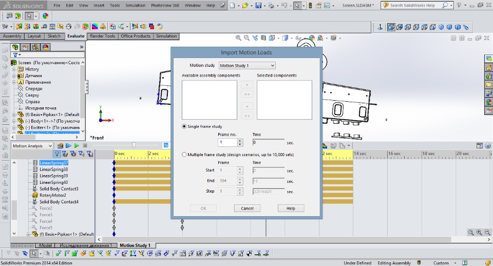Expand the feature manager panel chevron arrows
The height and width of the screenshot is (266, 493).
pyautogui.click(x=82, y=47)
